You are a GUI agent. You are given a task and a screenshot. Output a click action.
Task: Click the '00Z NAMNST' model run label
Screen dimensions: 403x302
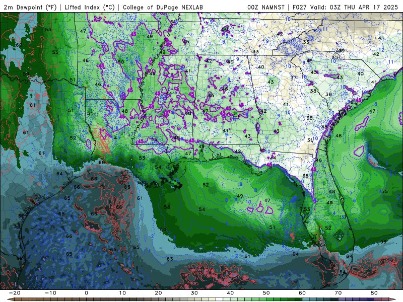tap(266, 7)
